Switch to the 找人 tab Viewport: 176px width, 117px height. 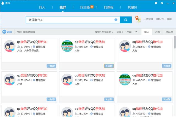click(x=42, y=7)
